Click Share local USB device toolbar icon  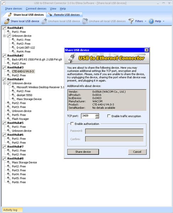pos(7,21)
